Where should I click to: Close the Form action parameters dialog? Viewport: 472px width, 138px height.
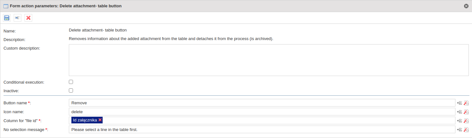[x=466, y=6]
